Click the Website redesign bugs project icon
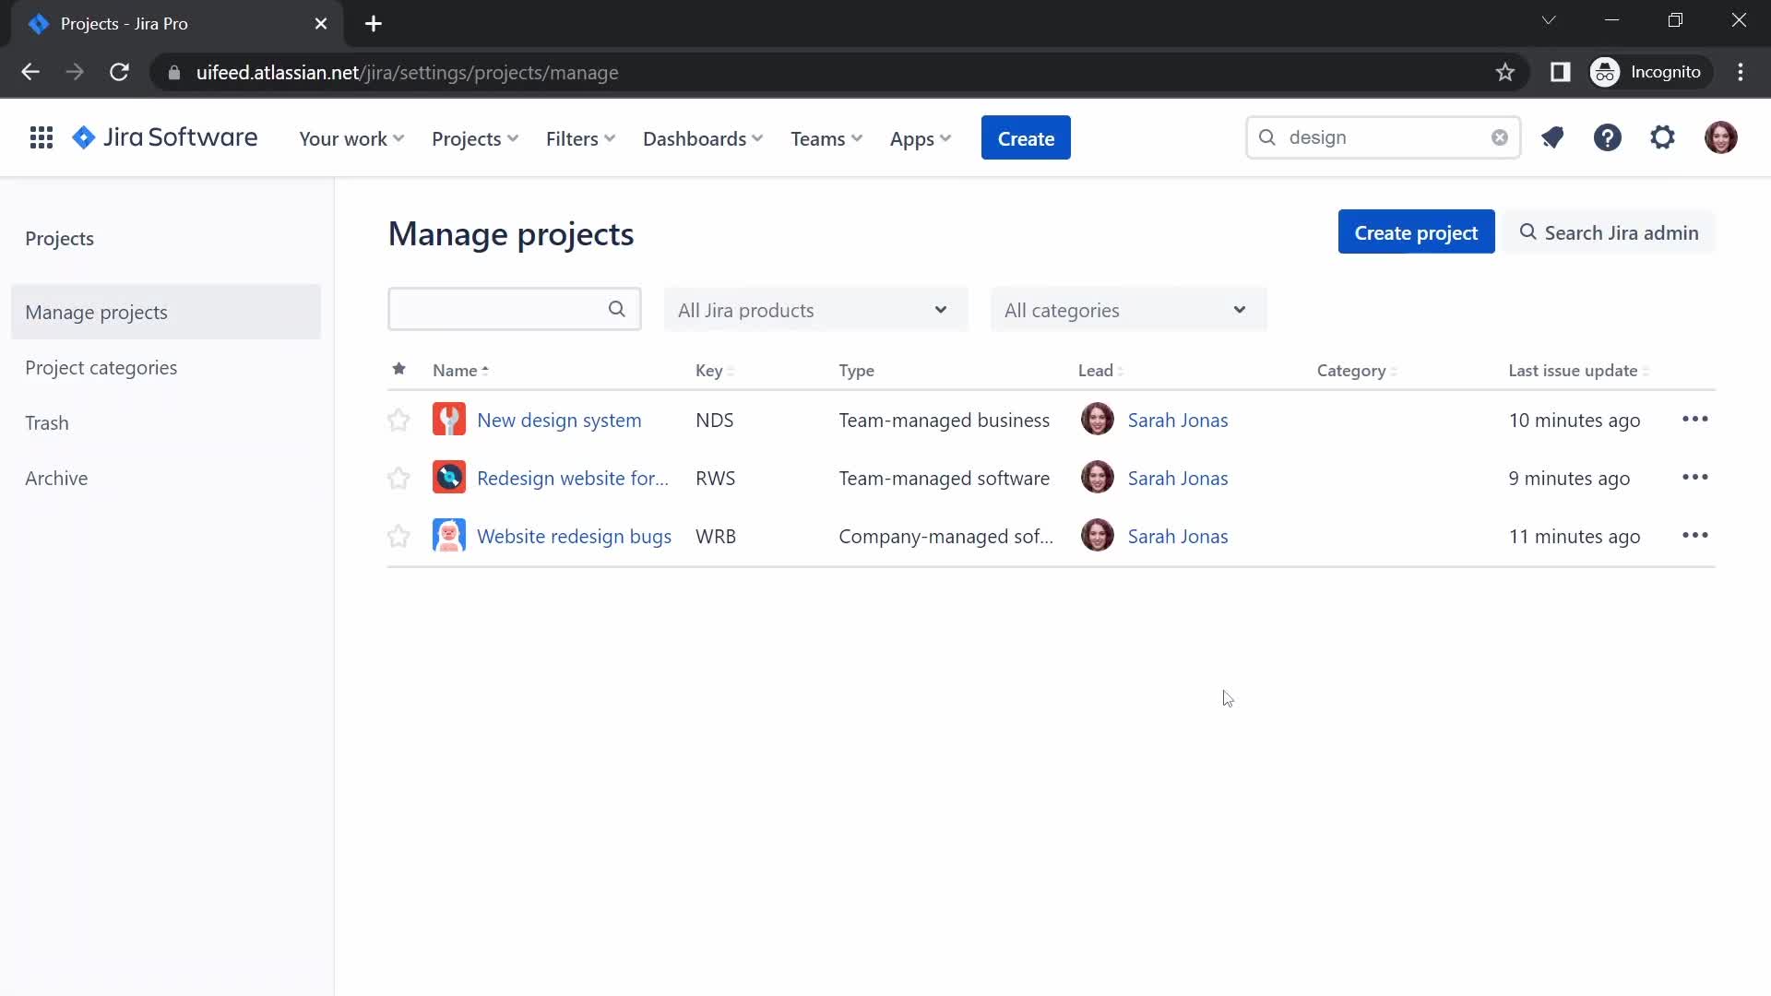The image size is (1771, 996). 449,536
